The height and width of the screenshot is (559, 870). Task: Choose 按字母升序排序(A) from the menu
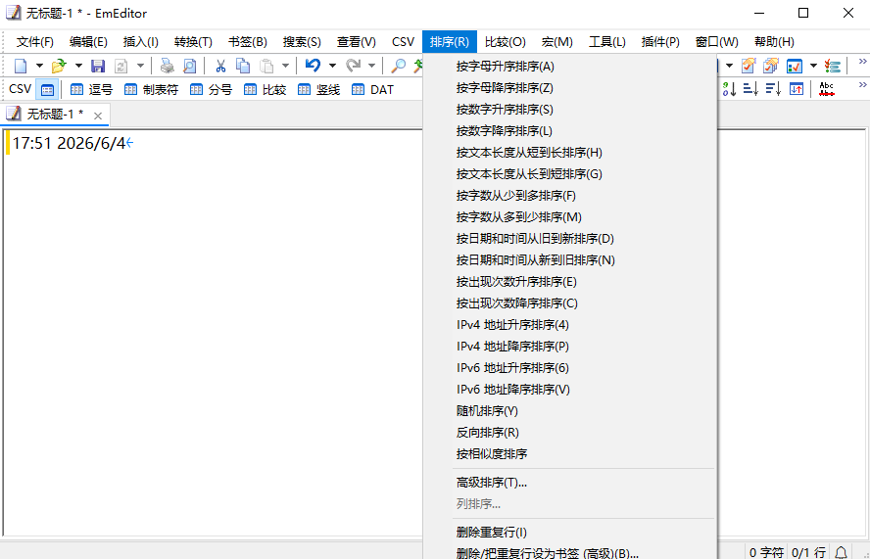(x=570, y=67)
